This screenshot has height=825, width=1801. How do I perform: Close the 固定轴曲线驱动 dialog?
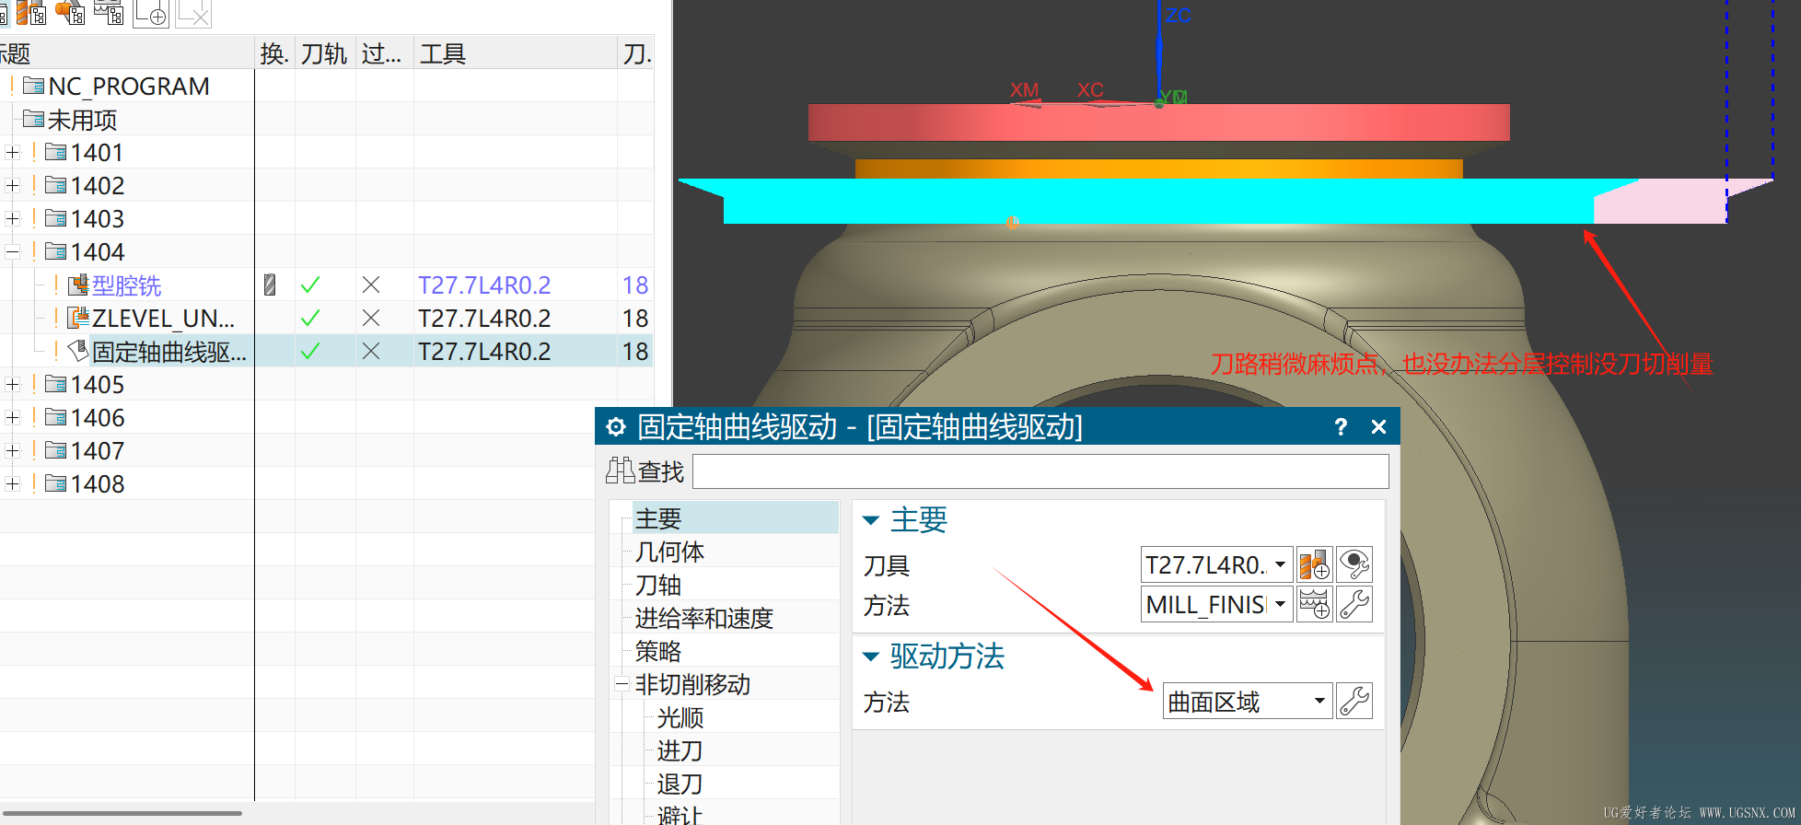(1378, 426)
